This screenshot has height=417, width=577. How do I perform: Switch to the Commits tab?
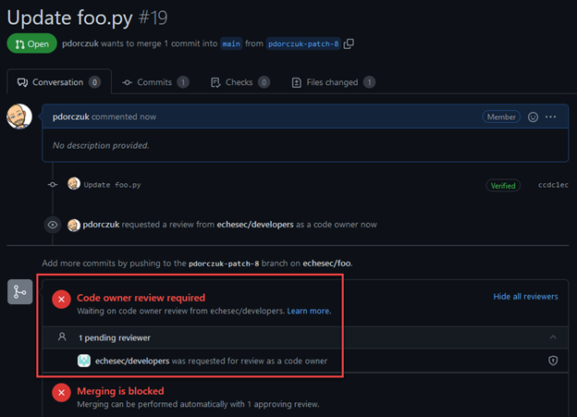click(155, 82)
